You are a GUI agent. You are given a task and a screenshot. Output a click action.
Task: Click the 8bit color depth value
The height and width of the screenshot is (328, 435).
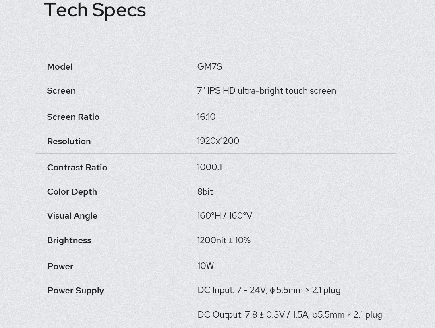[205, 192]
